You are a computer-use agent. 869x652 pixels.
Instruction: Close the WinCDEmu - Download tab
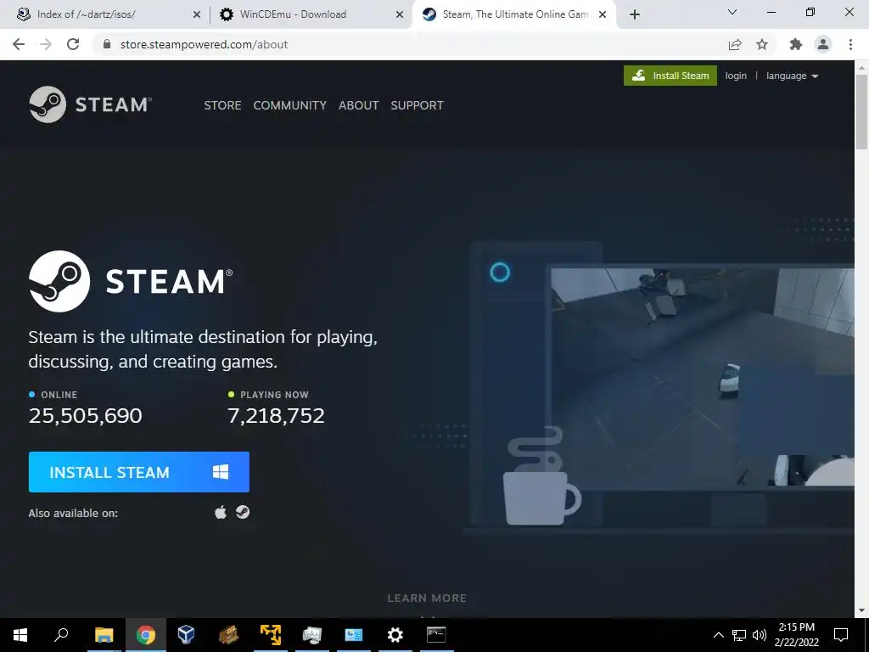pos(400,14)
